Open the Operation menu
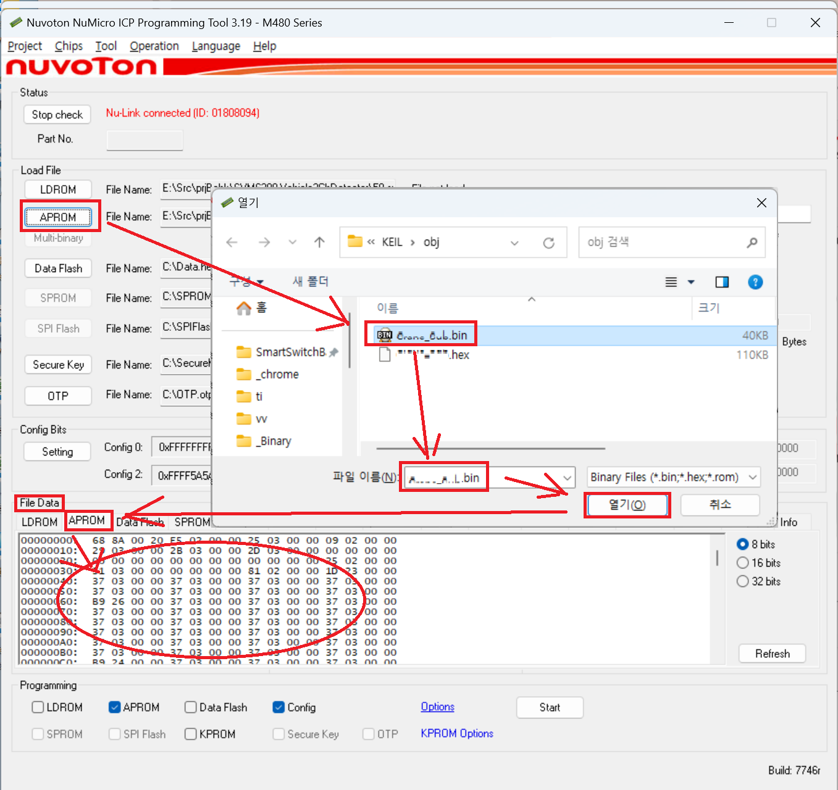The height and width of the screenshot is (790, 838). [x=154, y=46]
